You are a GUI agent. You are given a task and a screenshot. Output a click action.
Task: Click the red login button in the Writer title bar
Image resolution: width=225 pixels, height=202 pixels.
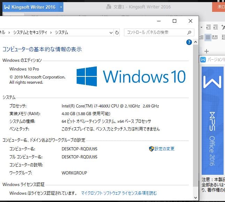click(219, 7)
